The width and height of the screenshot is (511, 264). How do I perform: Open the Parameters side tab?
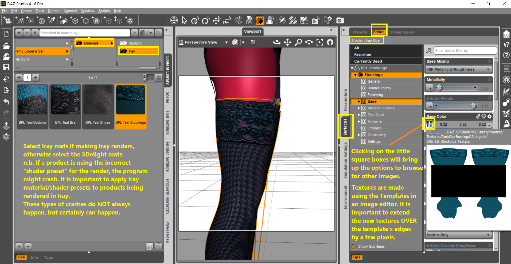pyautogui.click(x=345, y=100)
